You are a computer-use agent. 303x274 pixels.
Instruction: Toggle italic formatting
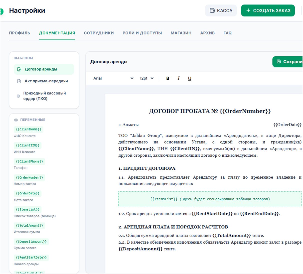coord(178,78)
